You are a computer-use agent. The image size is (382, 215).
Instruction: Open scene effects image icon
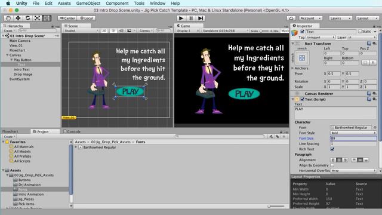tap(130, 30)
